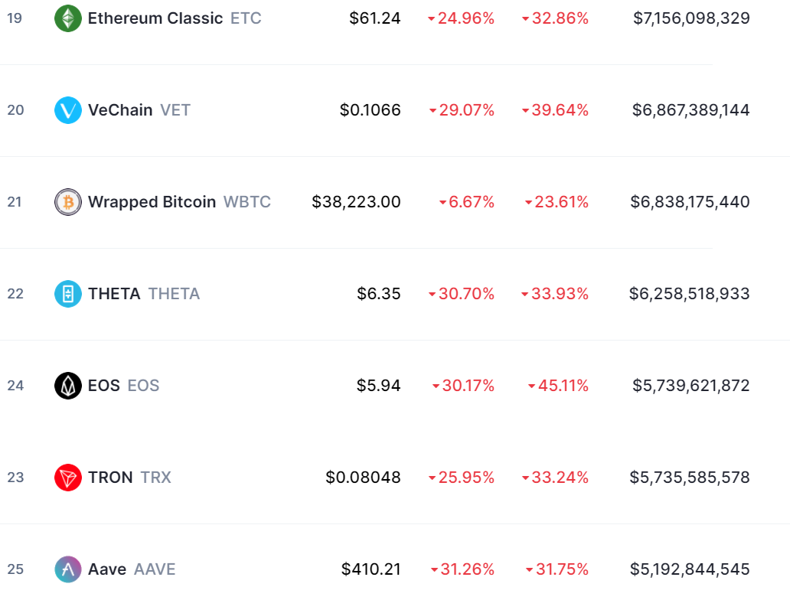
Task: Open the VeChain coin page link
Action: (x=120, y=110)
